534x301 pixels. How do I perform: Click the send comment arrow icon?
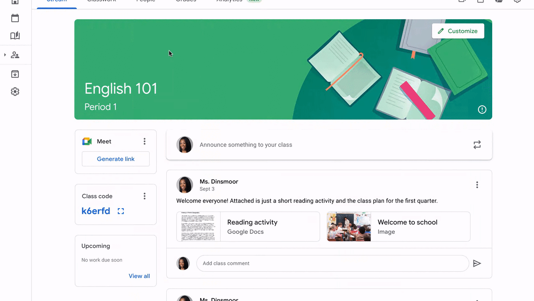[477, 263]
